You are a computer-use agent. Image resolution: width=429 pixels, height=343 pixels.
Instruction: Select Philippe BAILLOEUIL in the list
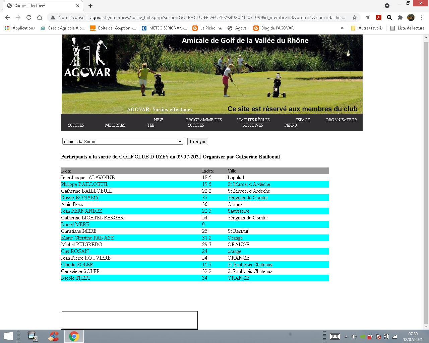(85, 184)
